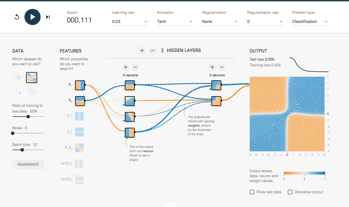This screenshot has width=349, height=207.
Task: Remove a hidden layer with minus icon
Action: pyautogui.click(x=153, y=51)
